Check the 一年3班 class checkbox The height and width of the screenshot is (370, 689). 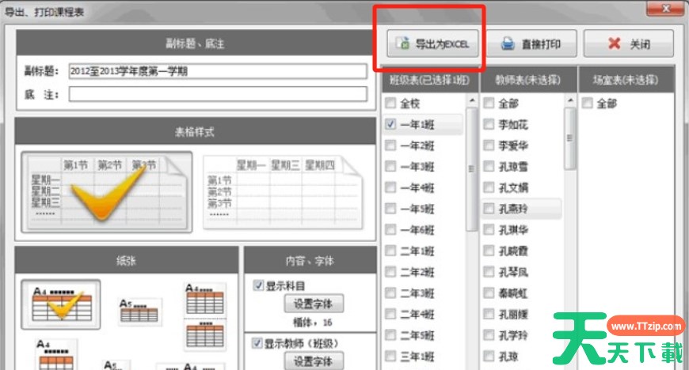click(x=390, y=166)
